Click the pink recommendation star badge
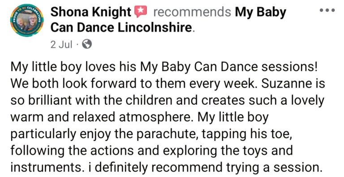Viewport: 344px width, 177px height. 140,11
